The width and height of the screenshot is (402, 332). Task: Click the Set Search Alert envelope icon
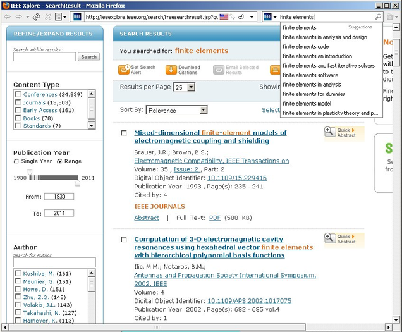[x=124, y=70]
